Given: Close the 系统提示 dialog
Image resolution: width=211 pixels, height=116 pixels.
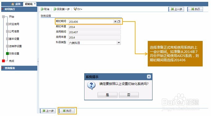Looking at the screenshot, I should click(149, 77).
